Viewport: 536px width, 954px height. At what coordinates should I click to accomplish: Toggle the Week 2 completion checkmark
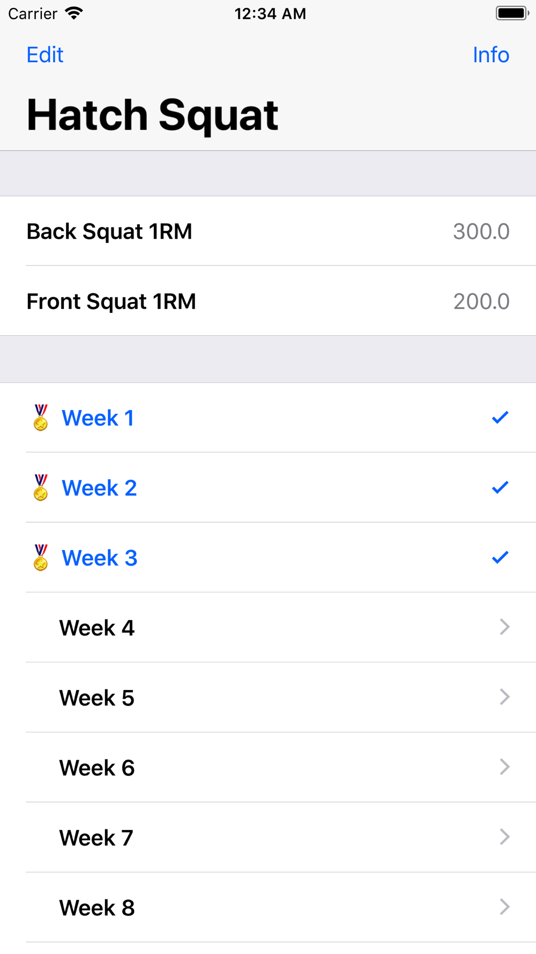click(x=500, y=487)
